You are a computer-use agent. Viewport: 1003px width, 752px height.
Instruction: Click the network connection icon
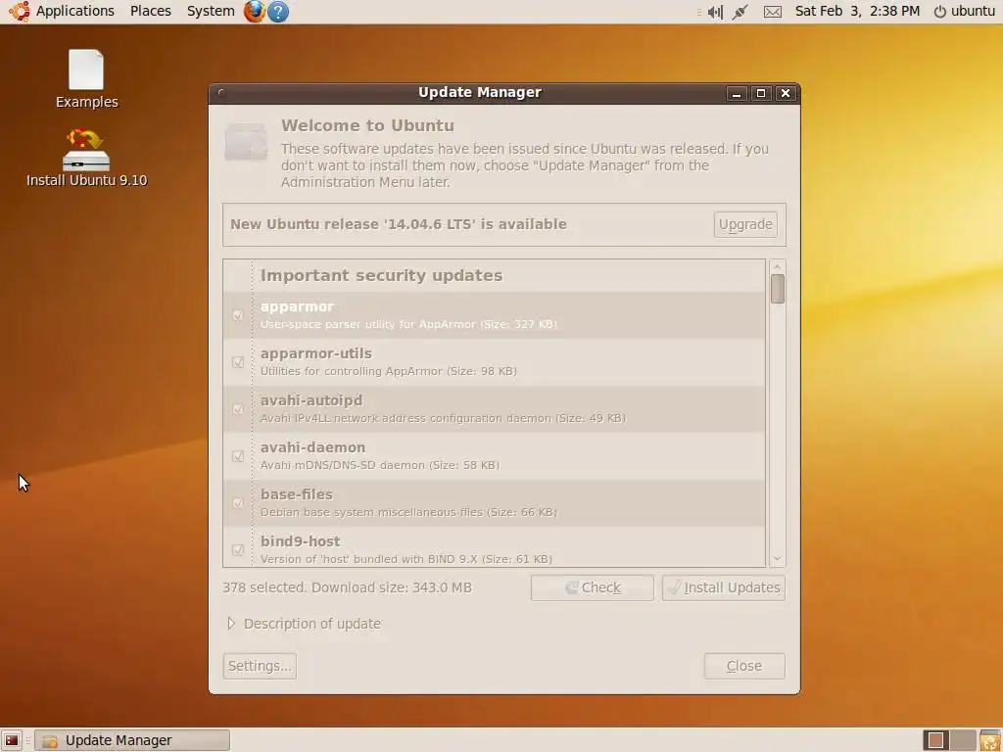740,12
